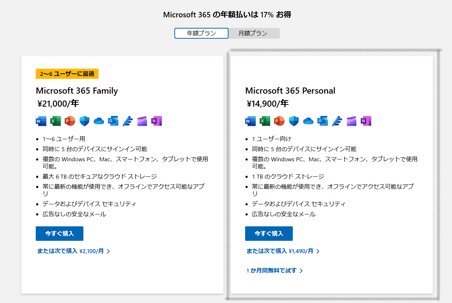Click the OneNote icon in the Family plan

pos(157,121)
